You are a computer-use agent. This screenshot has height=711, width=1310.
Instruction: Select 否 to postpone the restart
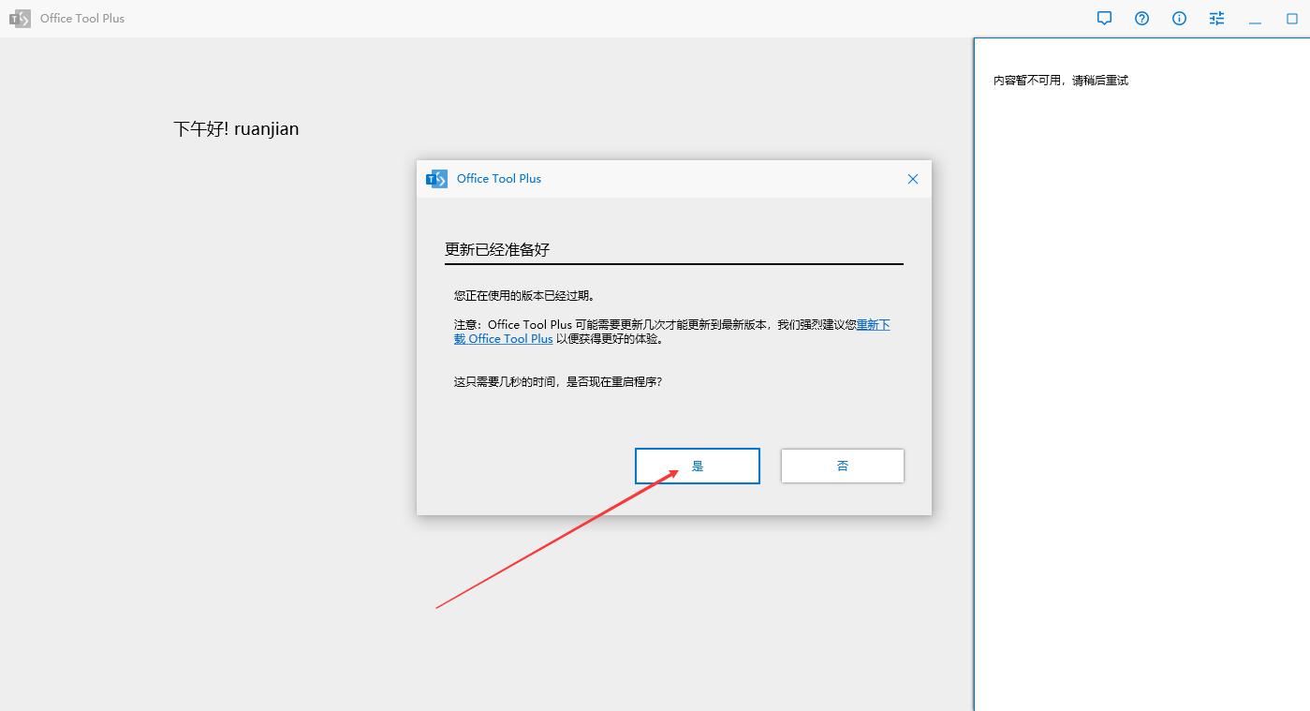click(x=841, y=466)
